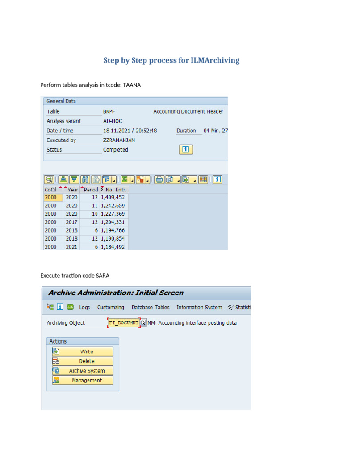Viewport: 343px width, 458px height.
Task: Open the filter options dropdown arrow
Action: coord(114,180)
